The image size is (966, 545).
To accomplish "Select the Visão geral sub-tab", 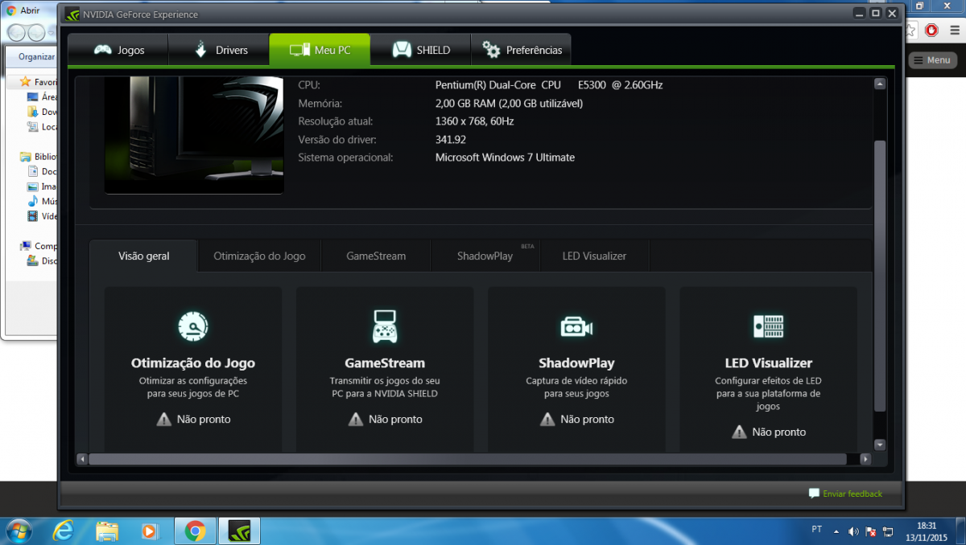I will pos(143,256).
